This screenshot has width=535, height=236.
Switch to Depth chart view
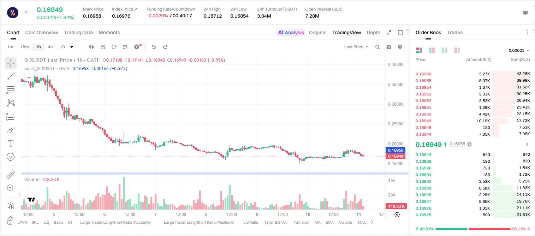[373, 32]
